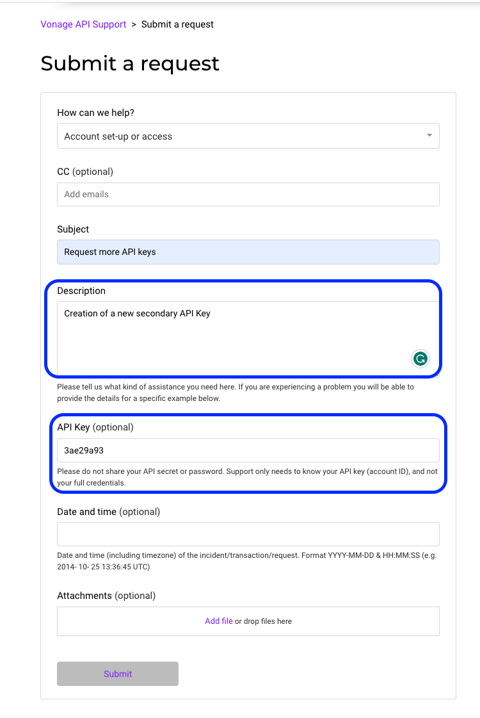Click the 'CC (optional)' label
Screen dimensions: 480x718
(x=85, y=172)
